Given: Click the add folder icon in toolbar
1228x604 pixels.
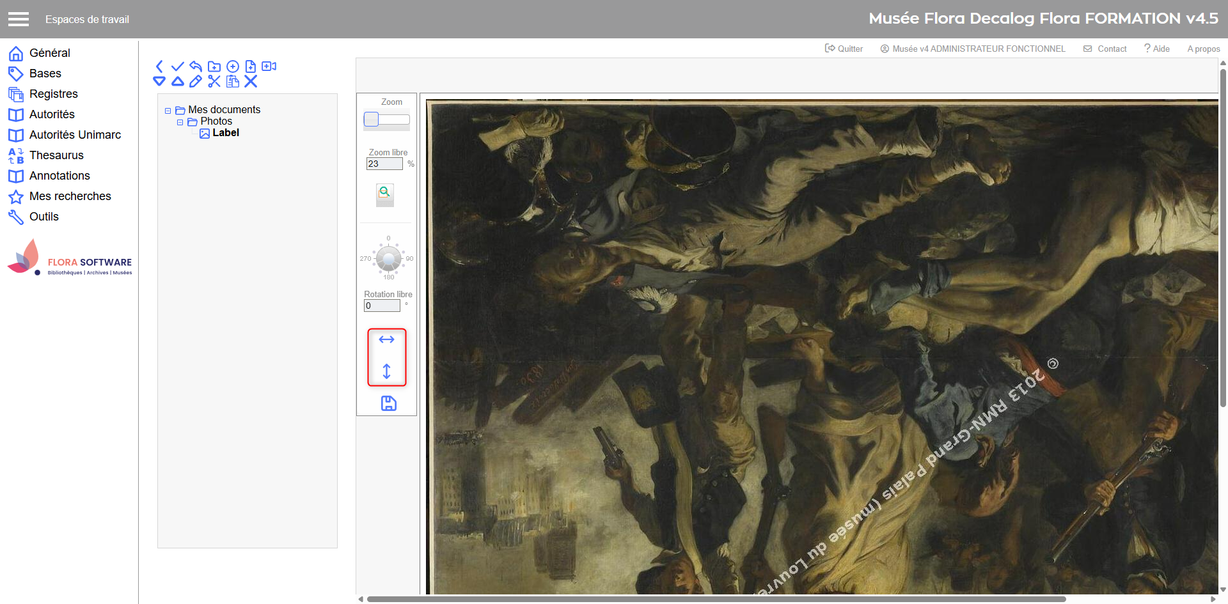Looking at the screenshot, I should click(214, 66).
